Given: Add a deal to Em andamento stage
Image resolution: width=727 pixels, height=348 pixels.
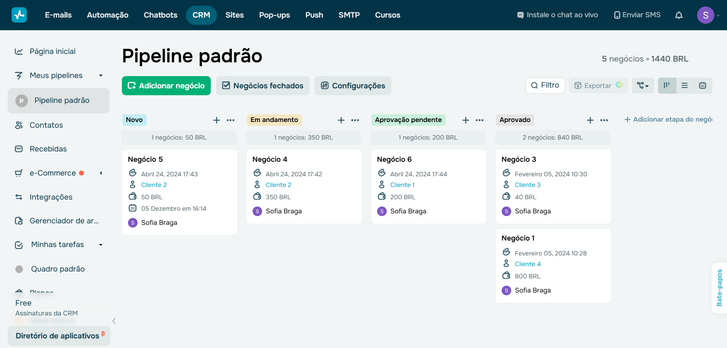Looking at the screenshot, I should pyautogui.click(x=341, y=120).
